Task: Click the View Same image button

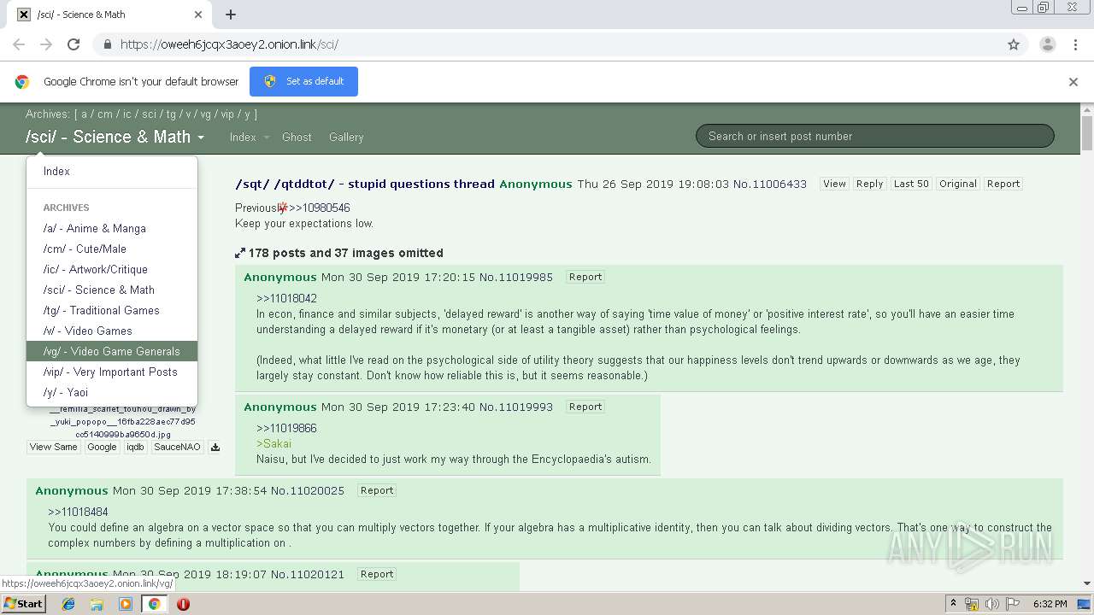Action: 53,447
